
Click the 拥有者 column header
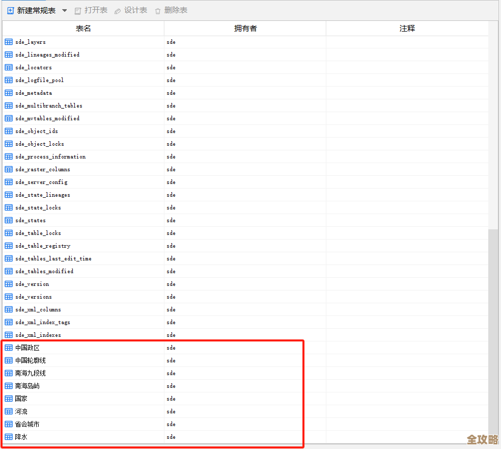(244, 29)
